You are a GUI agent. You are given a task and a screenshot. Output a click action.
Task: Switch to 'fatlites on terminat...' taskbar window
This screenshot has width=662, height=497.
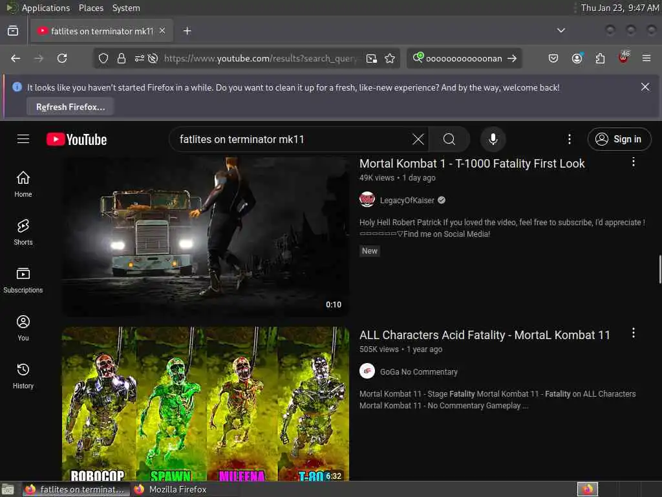(76, 489)
